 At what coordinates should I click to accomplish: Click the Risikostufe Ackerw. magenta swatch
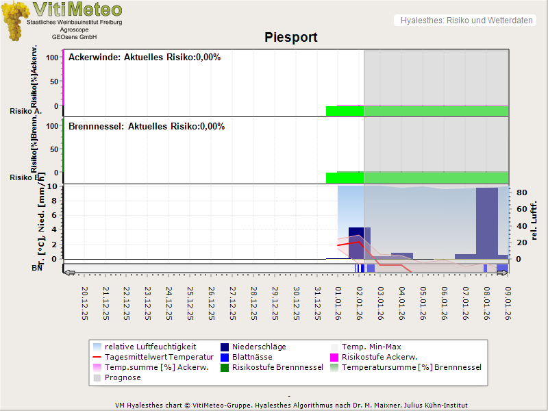[335, 357]
